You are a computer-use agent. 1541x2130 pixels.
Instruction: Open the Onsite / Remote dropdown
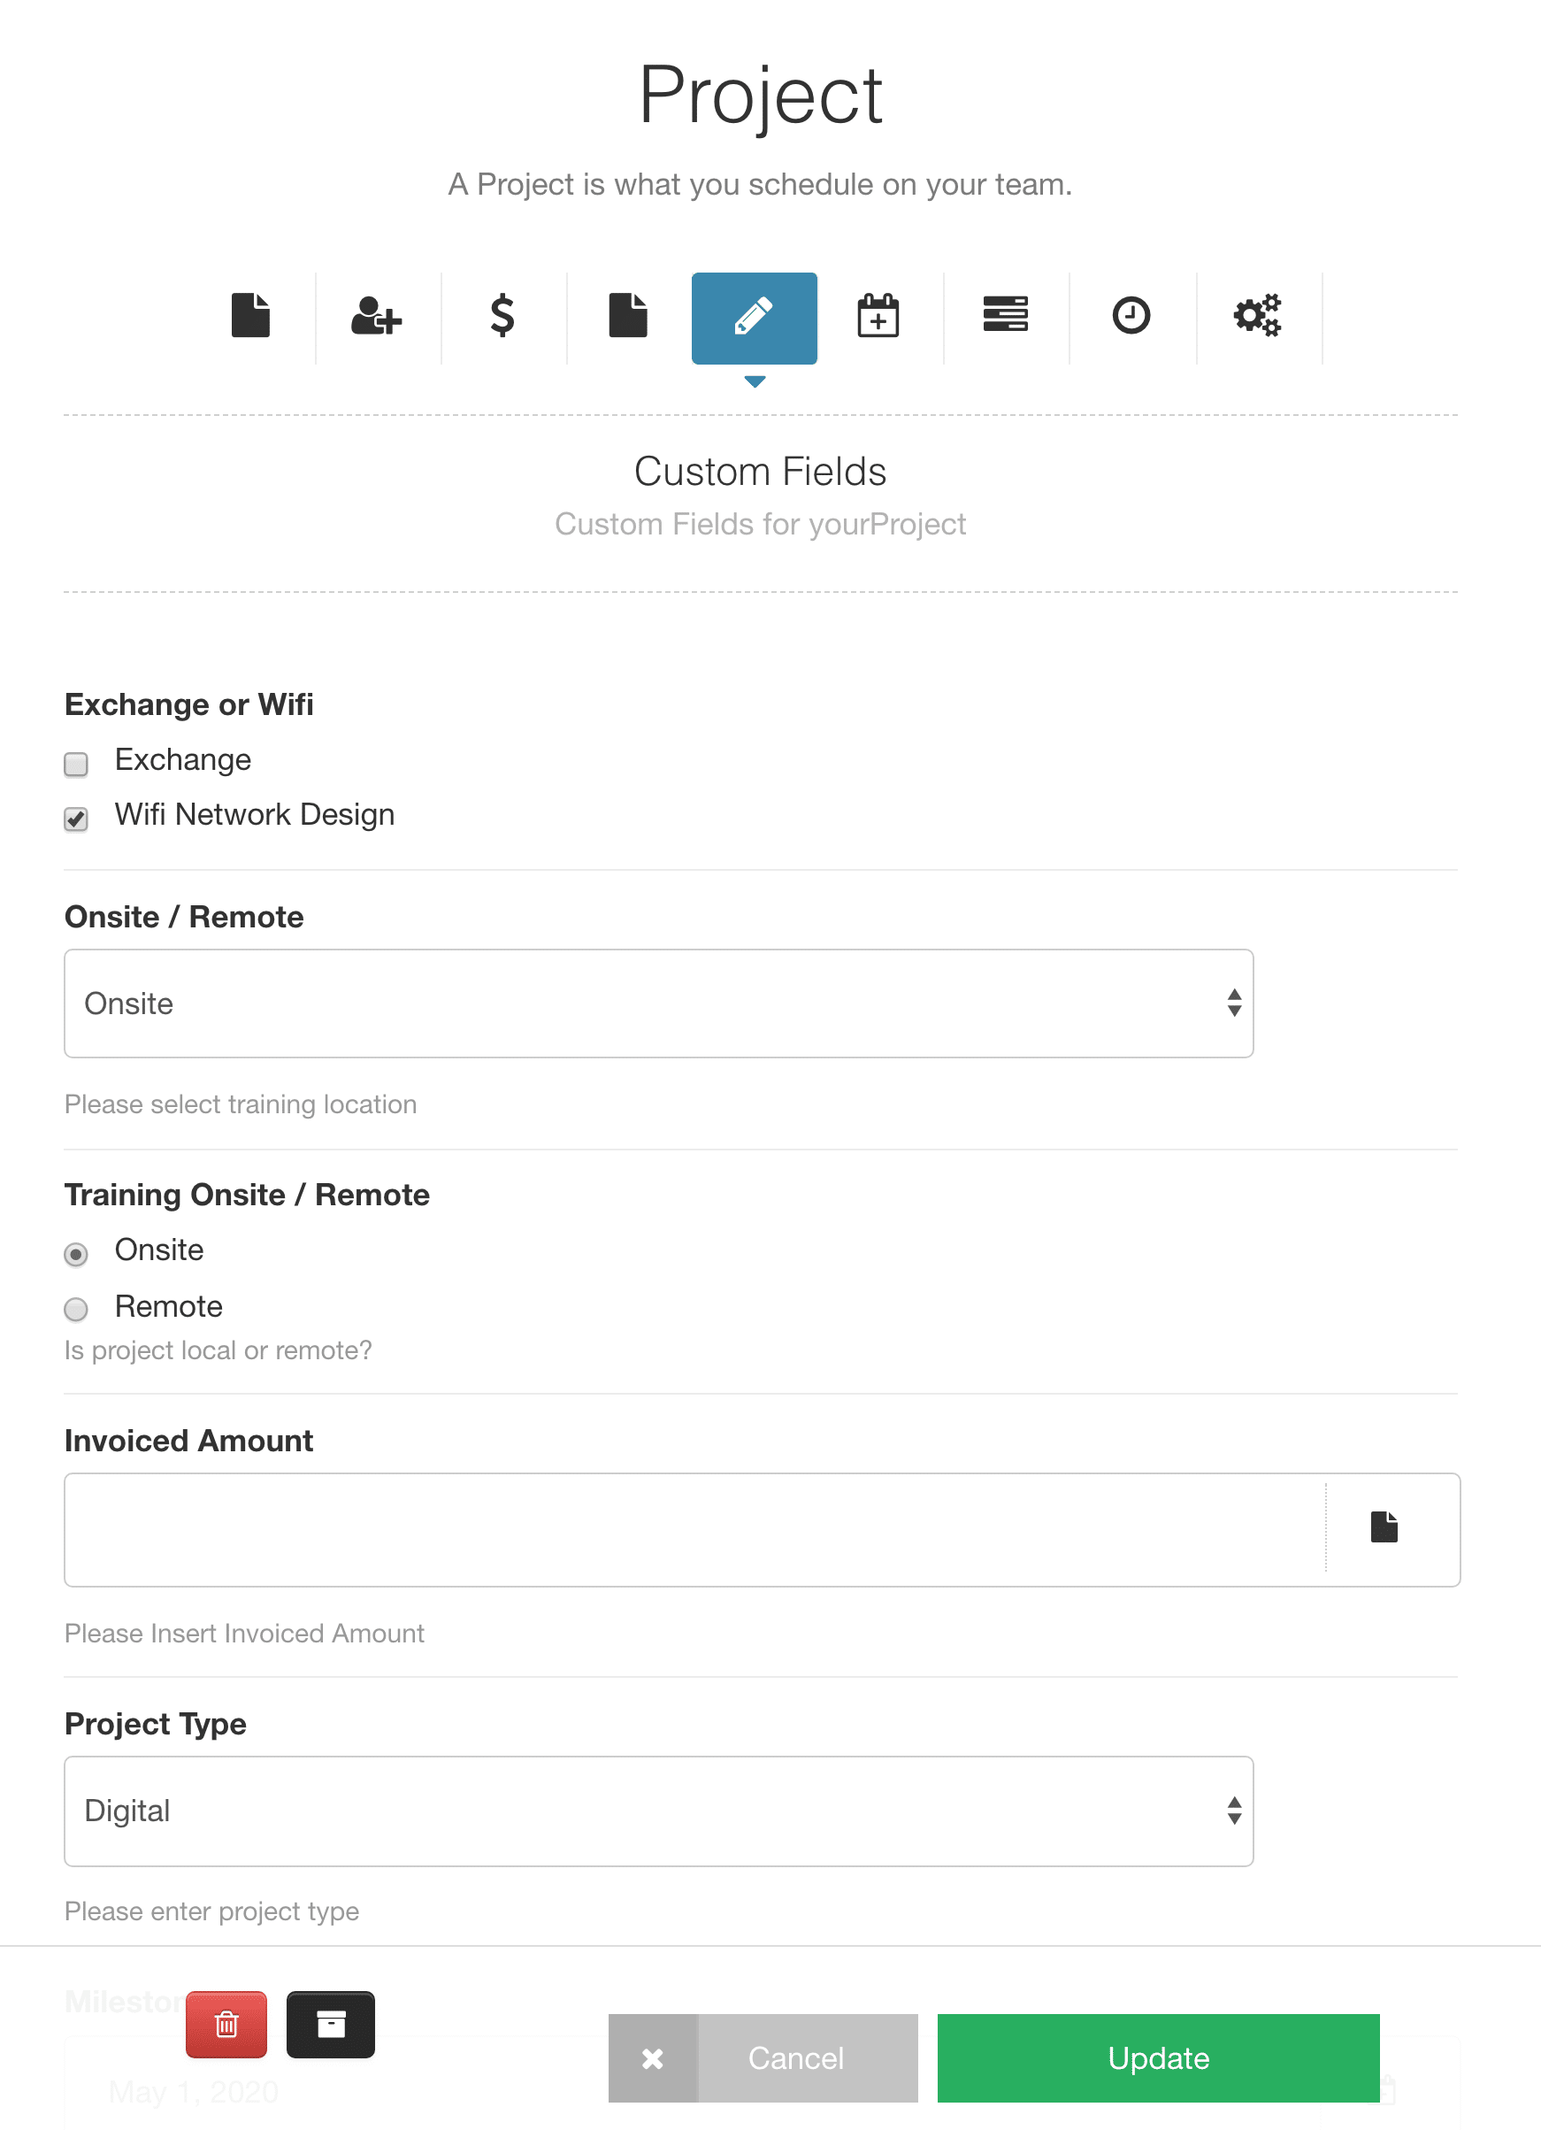coord(658,1003)
